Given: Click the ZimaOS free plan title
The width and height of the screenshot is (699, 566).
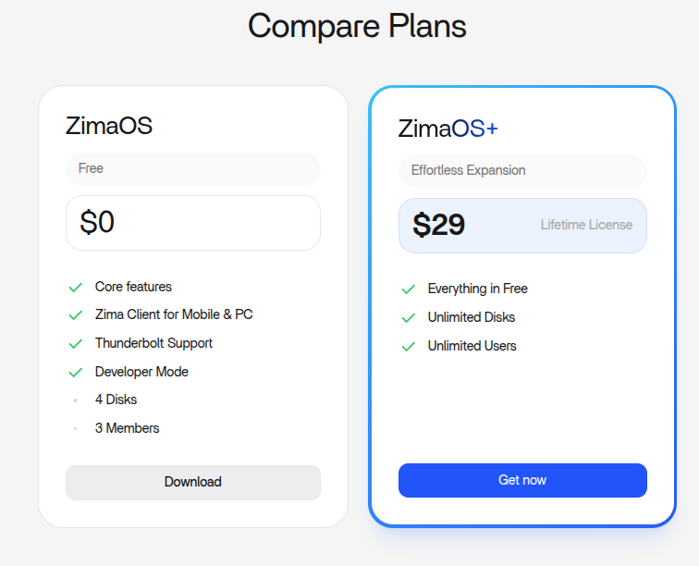Looking at the screenshot, I should [109, 127].
